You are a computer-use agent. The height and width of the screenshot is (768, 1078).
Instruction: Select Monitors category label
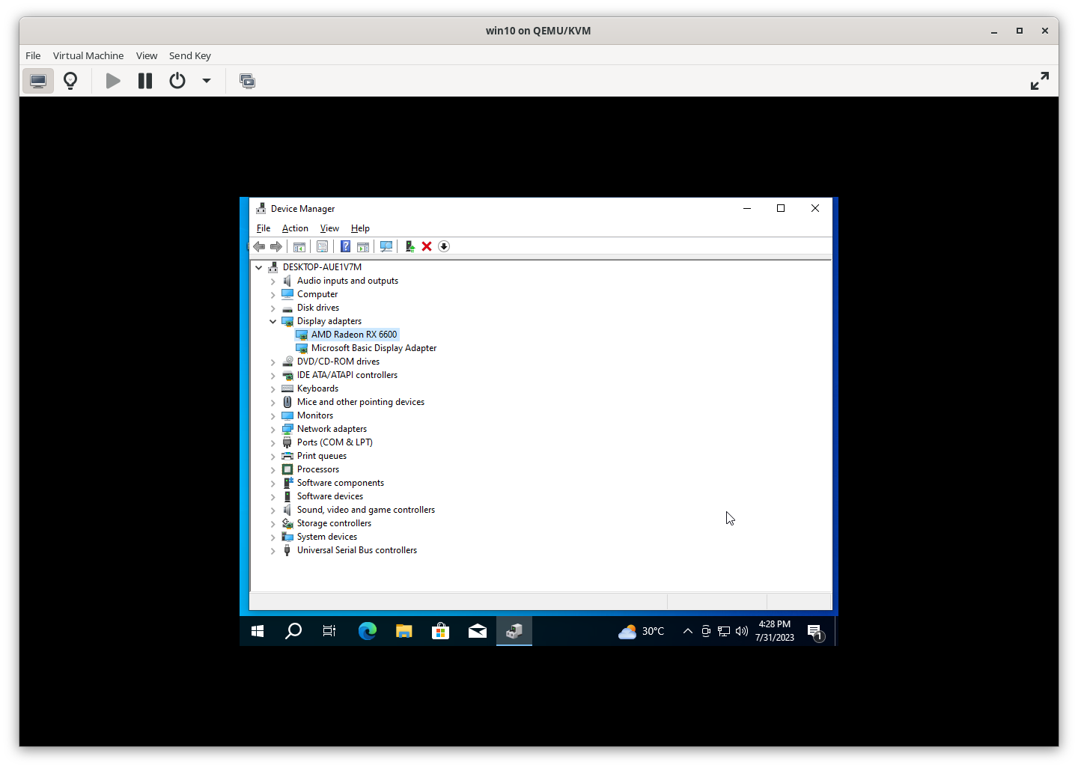pyautogui.click(x=315, y=415)
